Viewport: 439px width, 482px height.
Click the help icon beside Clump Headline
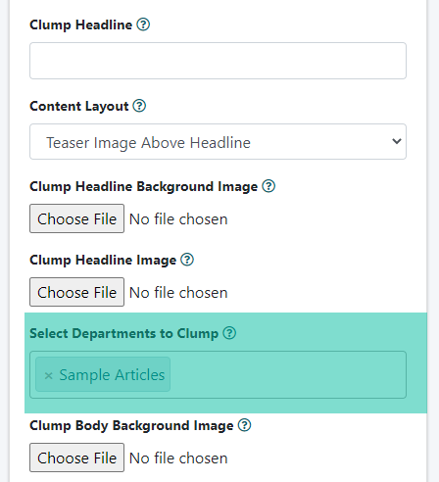click(x=143, y=24)
